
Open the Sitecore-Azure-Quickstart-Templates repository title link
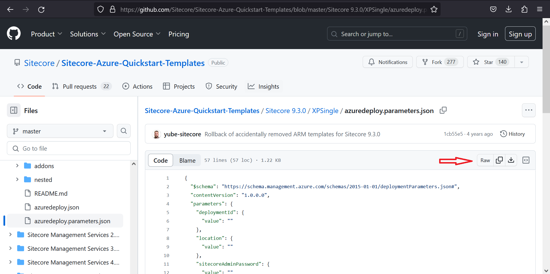pos(133,63)
